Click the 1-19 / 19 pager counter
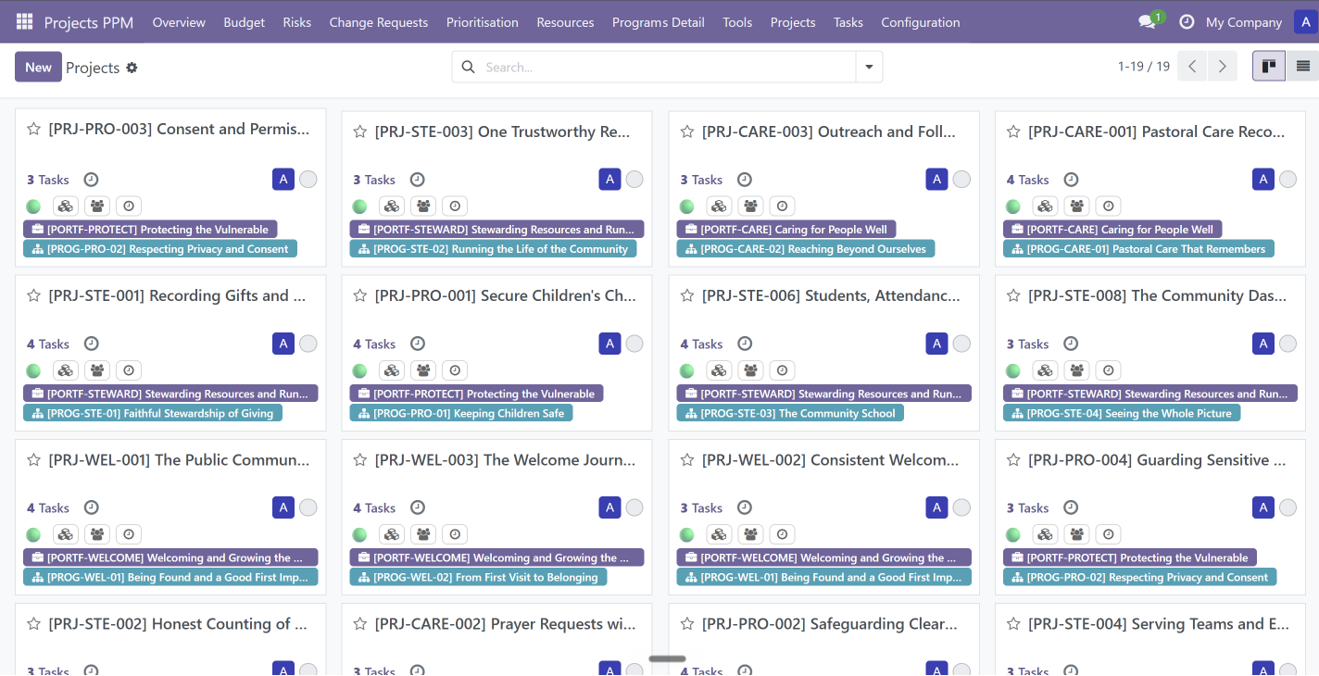1319x676 pixels. 1144,67
